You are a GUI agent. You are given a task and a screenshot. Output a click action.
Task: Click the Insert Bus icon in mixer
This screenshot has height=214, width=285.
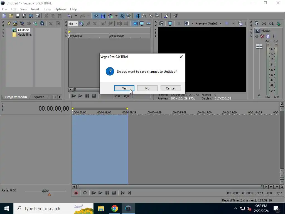[x=279, y=23]
